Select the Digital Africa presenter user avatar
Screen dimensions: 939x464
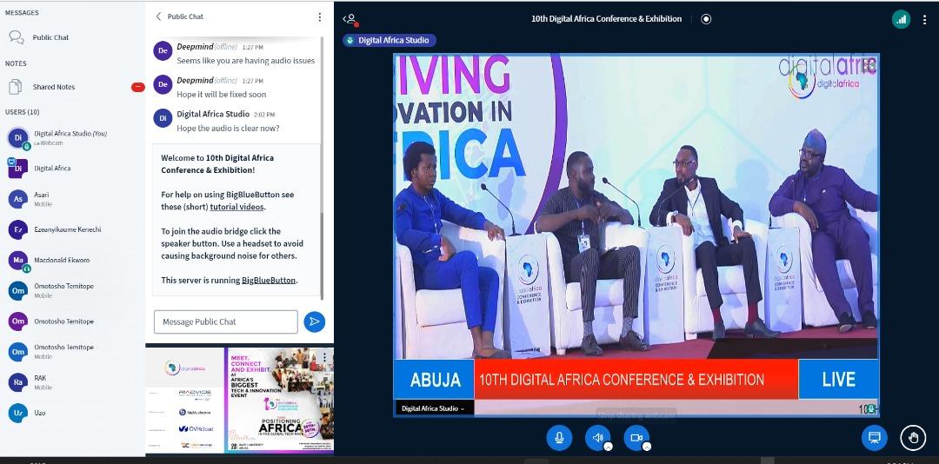tap(18, 169)
